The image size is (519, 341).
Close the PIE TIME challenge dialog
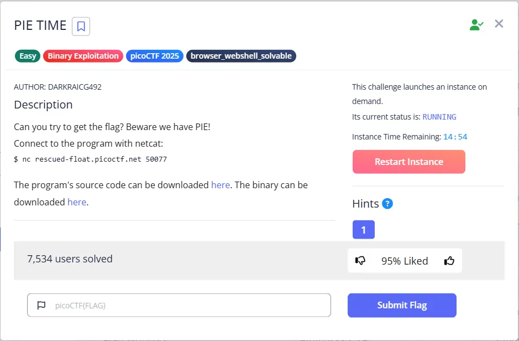(x=499, y=24)
